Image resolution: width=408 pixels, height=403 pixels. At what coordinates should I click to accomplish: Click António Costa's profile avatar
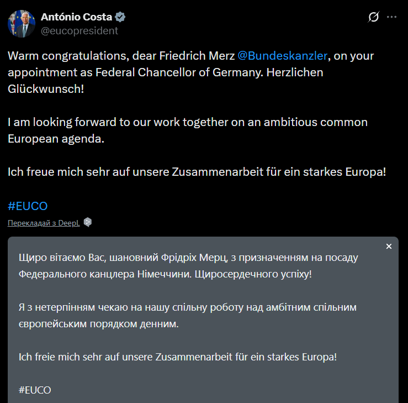(22, 23)
